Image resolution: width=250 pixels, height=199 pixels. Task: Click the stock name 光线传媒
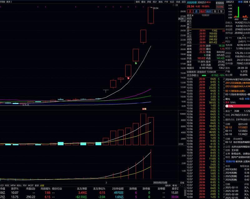click(x=192, y=3)
